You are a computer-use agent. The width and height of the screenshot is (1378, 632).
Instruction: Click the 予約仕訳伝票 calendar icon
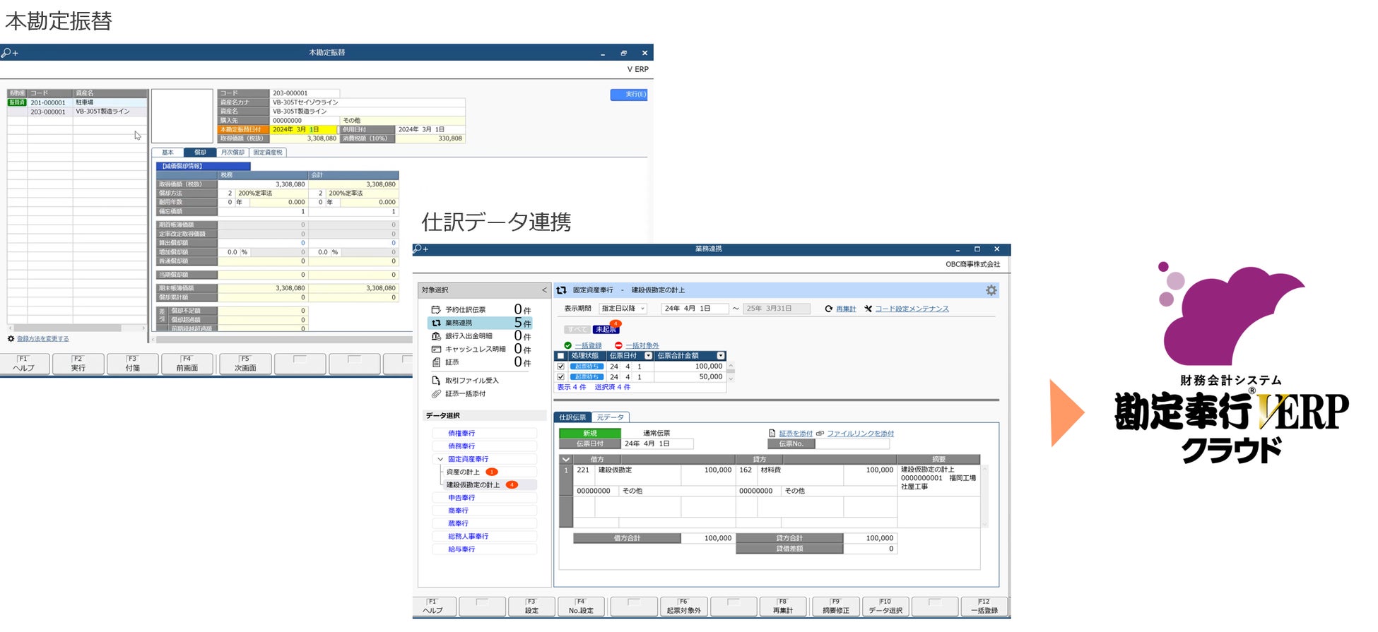[436, 310]
